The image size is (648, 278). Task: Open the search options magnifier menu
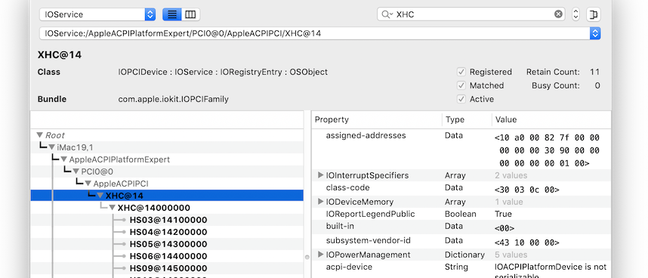point(387,14)
